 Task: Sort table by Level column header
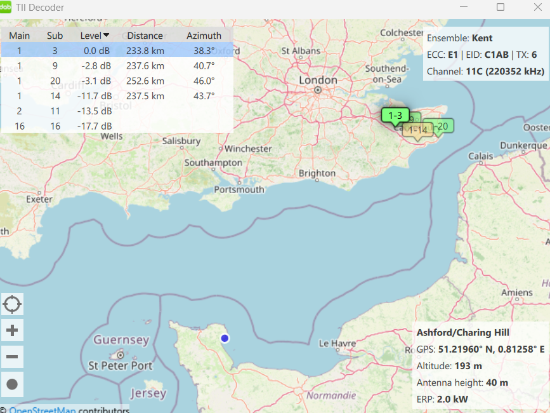[x=95, y=36]
